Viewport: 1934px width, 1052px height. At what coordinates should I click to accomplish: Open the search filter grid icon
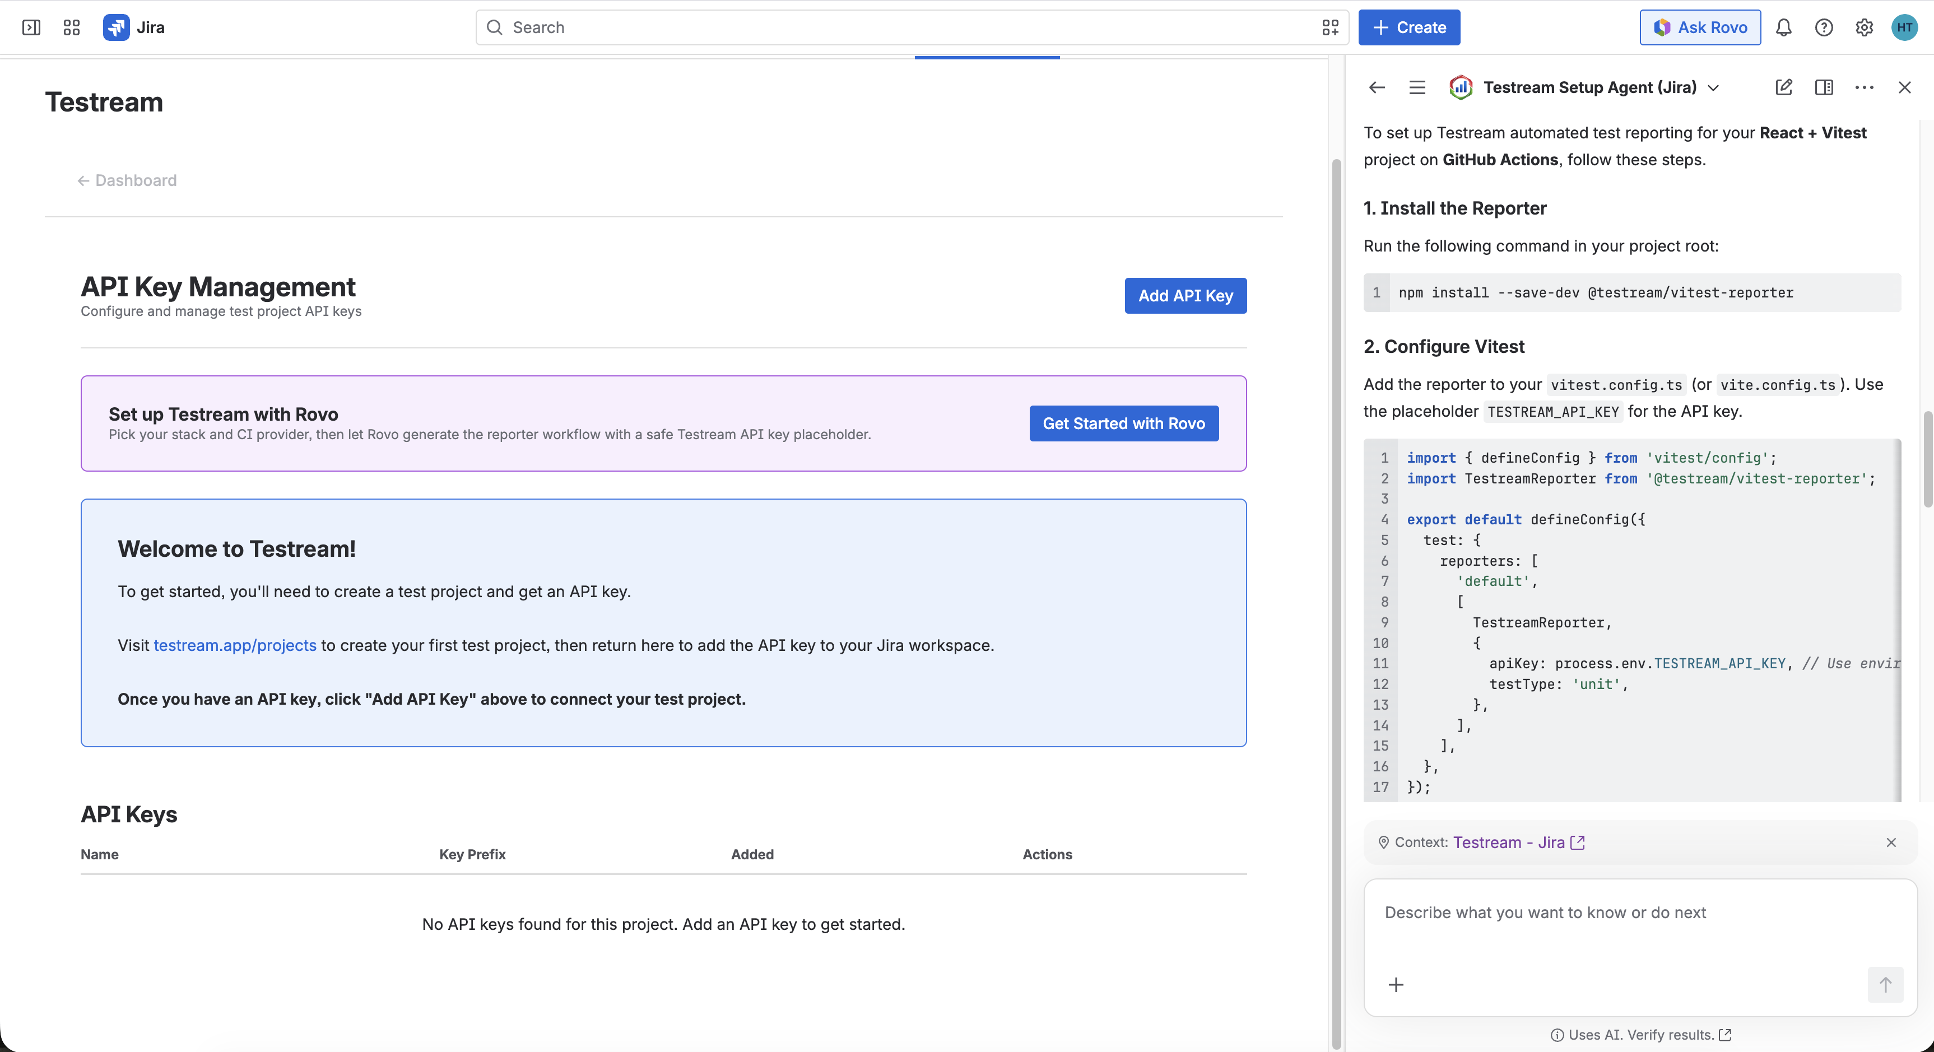(x=1329, y=28)
